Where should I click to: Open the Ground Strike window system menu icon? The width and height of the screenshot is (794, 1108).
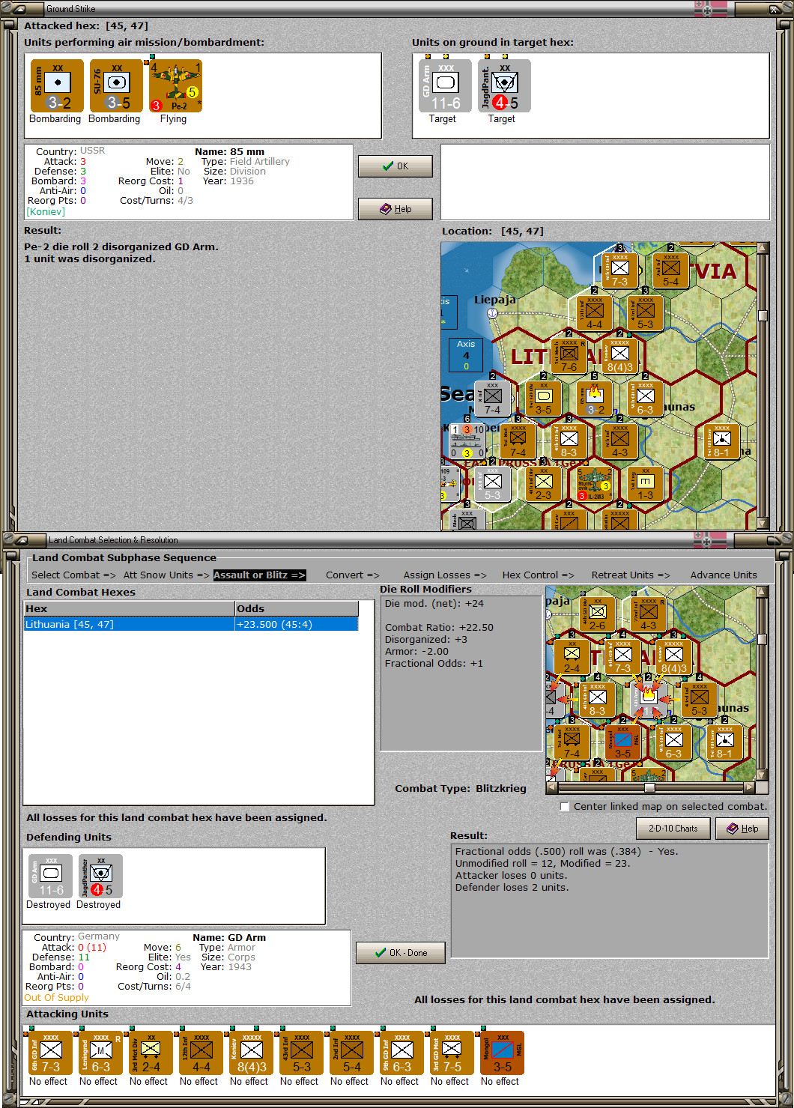pos(18,9)
